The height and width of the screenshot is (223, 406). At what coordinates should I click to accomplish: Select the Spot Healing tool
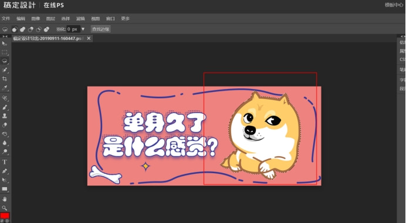[x=5, y=98]
